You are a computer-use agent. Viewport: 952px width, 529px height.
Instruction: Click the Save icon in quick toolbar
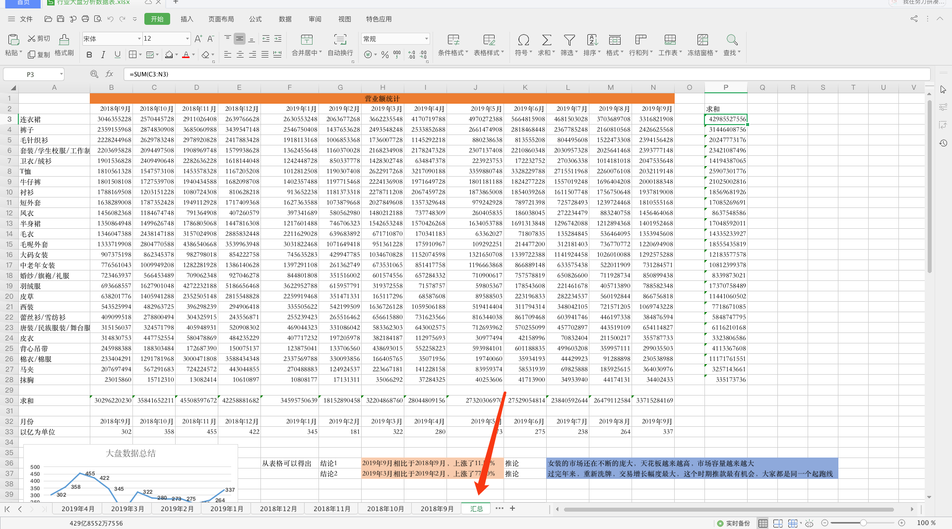[x=60, y=19]
